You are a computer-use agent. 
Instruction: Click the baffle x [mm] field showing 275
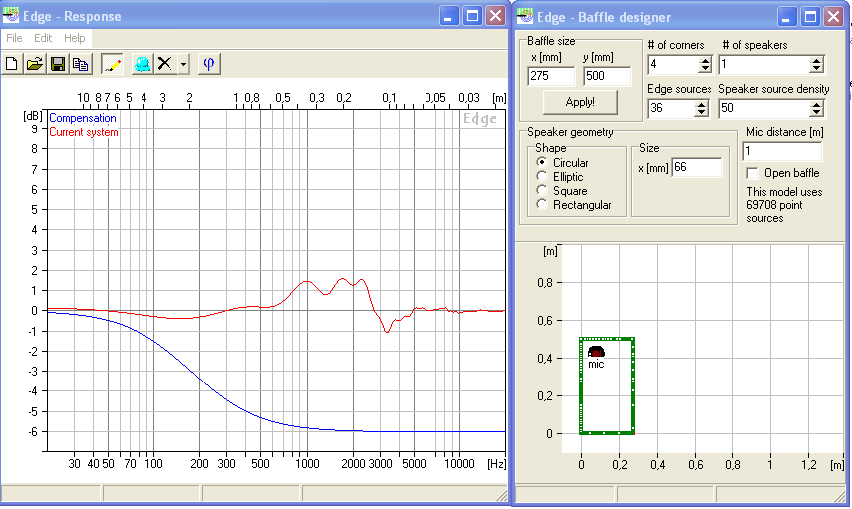pos(551,76)
